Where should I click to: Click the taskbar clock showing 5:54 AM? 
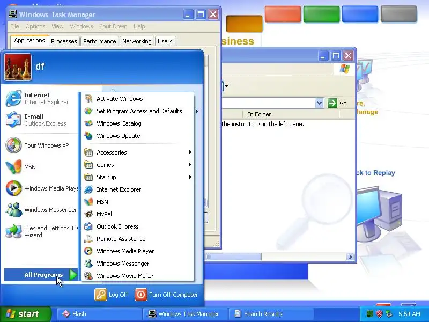point(409,314)
